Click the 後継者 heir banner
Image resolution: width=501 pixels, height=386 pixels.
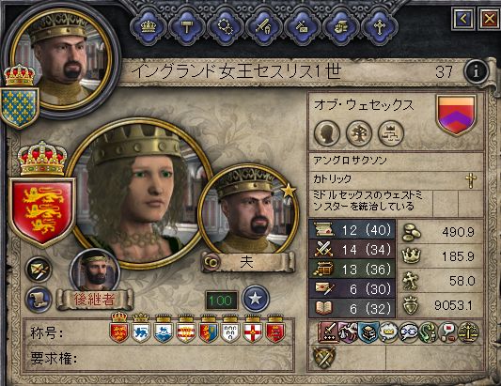pos(94,300)
